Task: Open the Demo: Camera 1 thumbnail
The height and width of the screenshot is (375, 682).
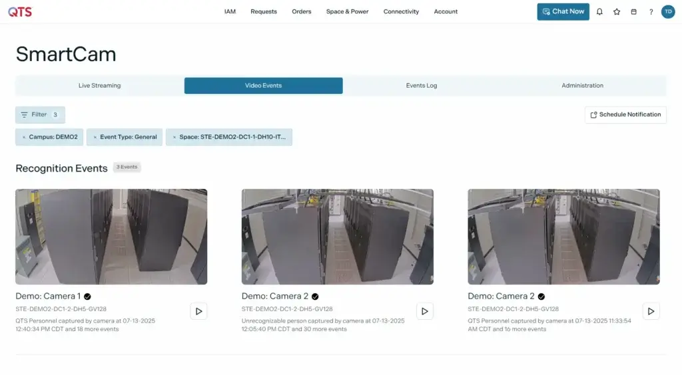Action: 111,237
